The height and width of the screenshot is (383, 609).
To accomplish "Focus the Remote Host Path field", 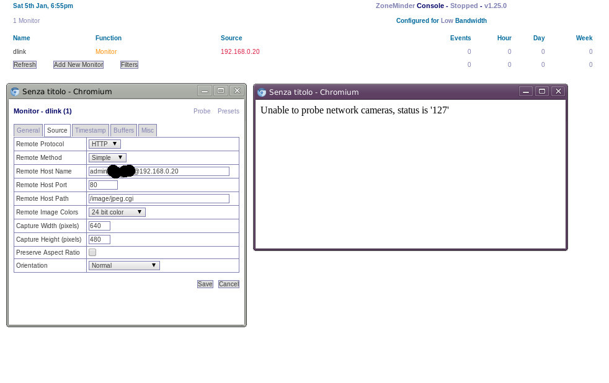I will (x=159, y=199).
